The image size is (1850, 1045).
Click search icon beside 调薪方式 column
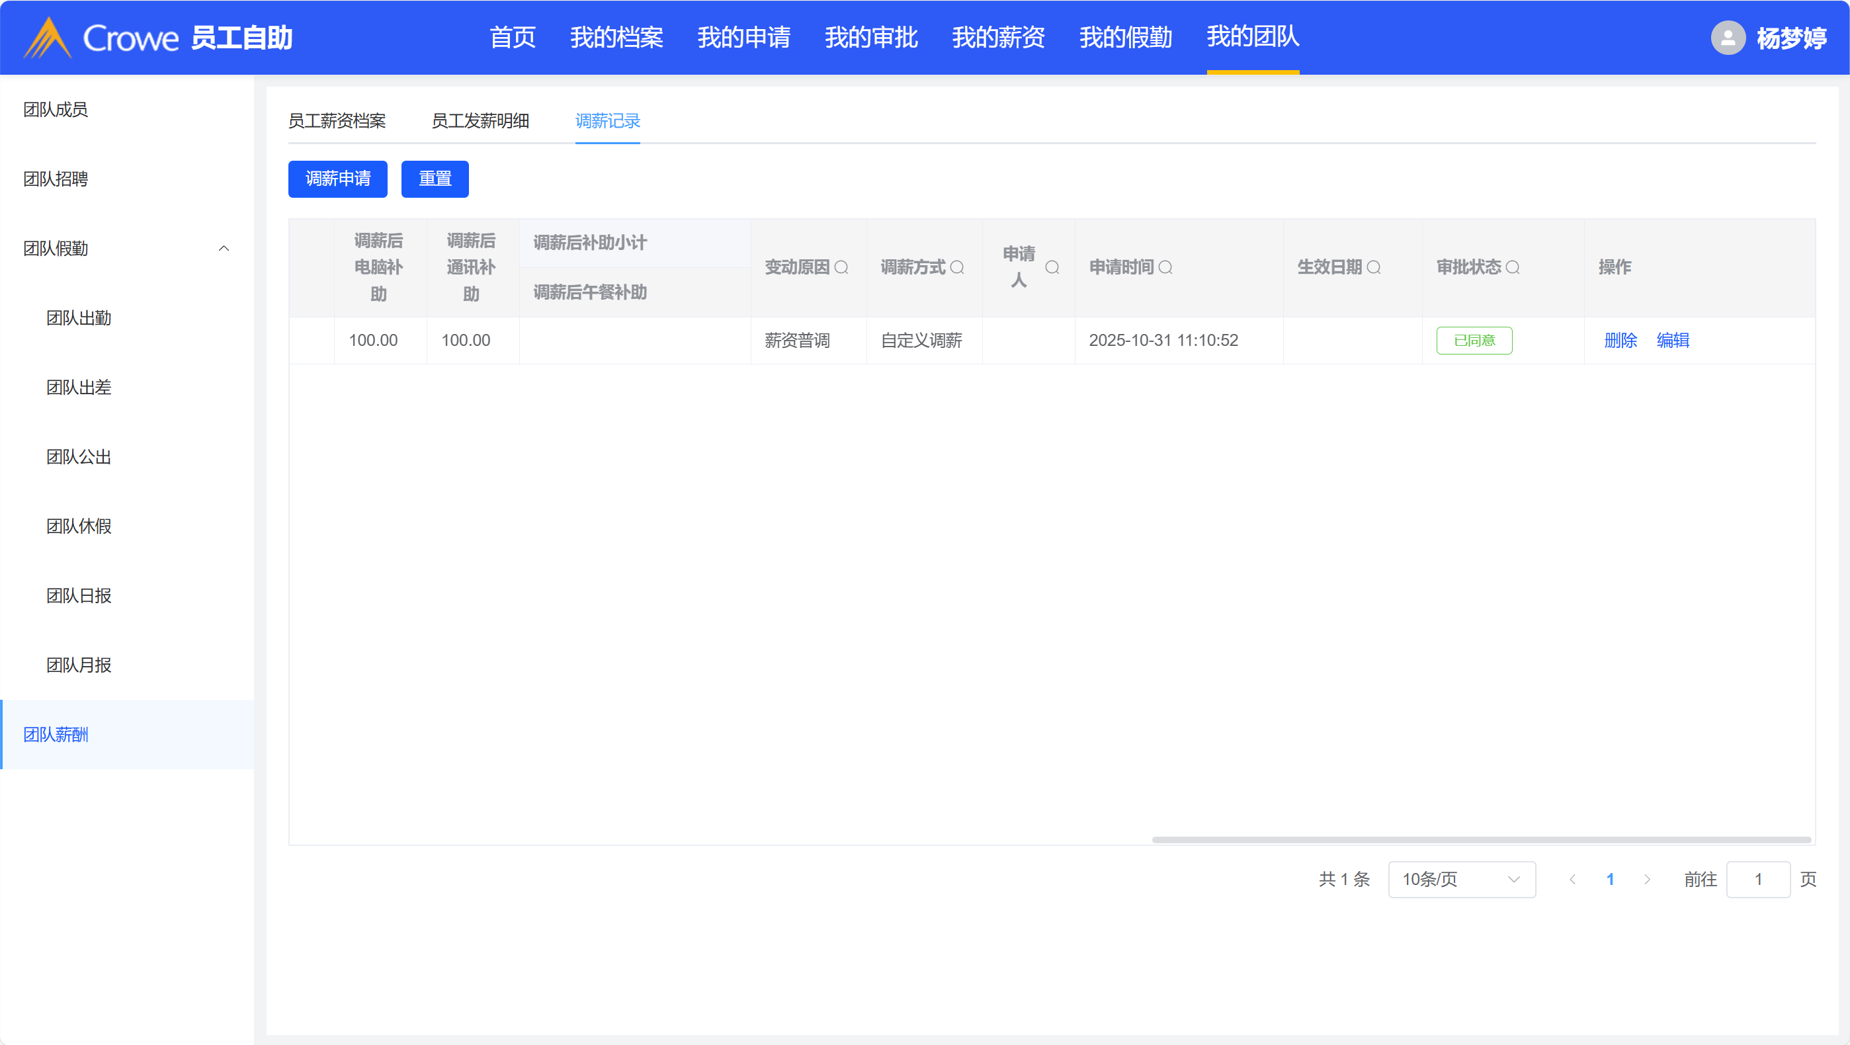pyautogui.click(x=957, y=267)
